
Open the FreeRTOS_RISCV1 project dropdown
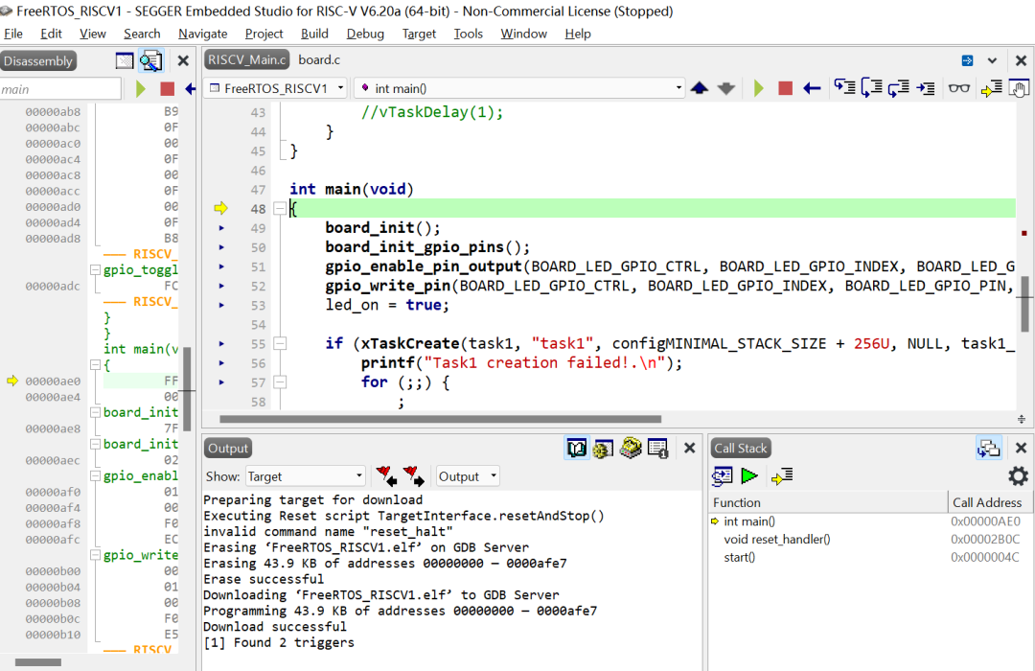(x=278, y=88)
